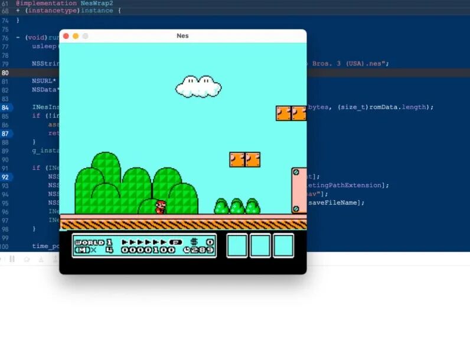Click romData.length on line 84
The width and height of the screenshot is (470, 337).
(398, 107)
